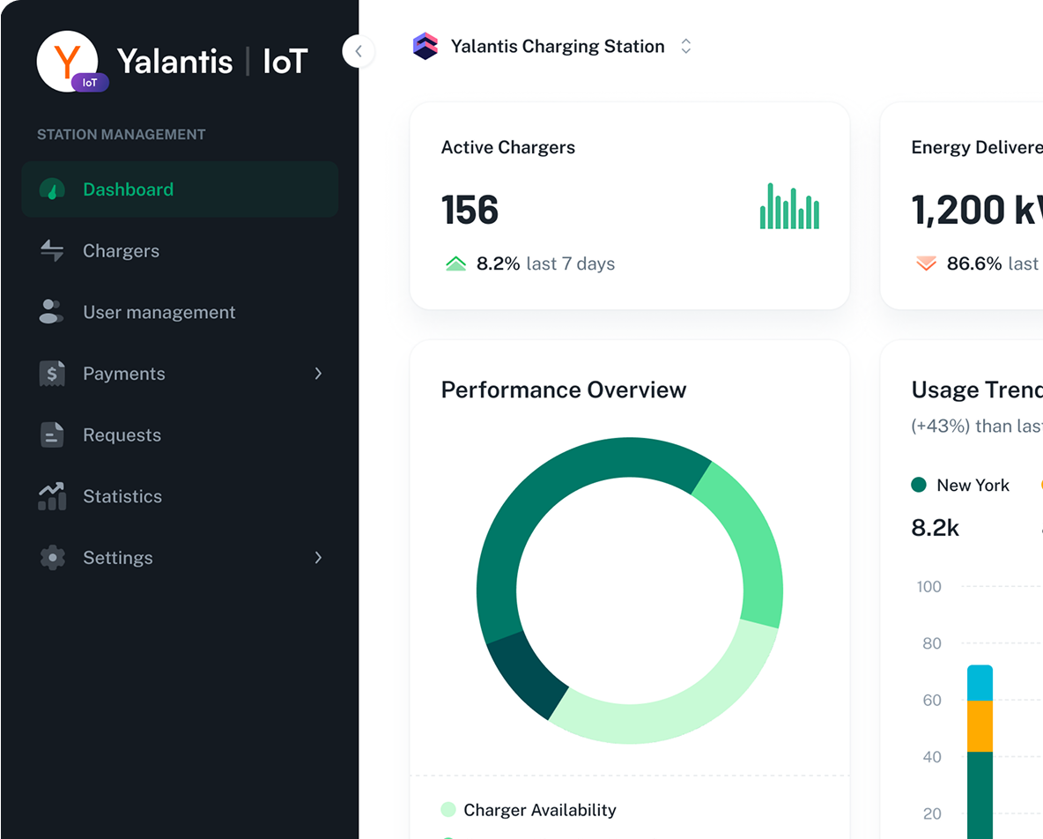Click the User management people icon
Viewport: 1043px width, 839px height.
click(x=52, y=312)
